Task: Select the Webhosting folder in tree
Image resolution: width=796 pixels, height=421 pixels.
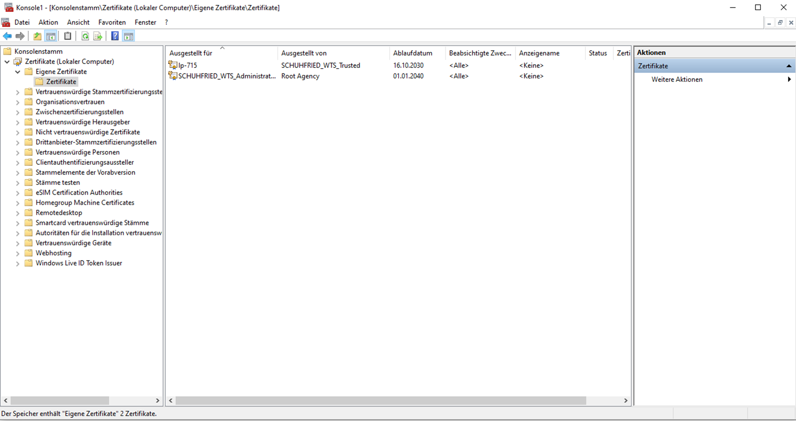Action: (54, 253)
